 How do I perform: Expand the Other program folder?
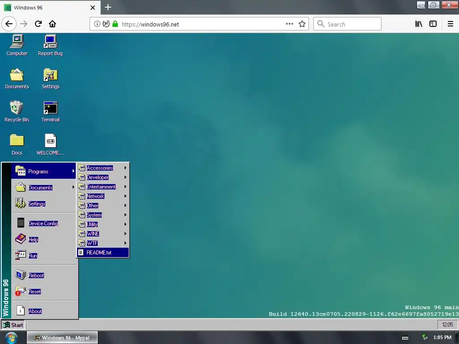[103, 205]
